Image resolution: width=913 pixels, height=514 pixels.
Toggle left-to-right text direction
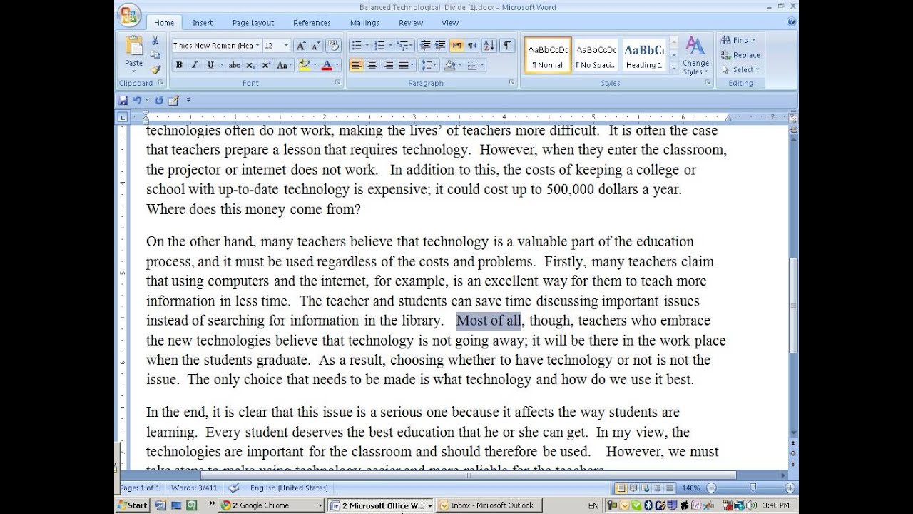(x=456, y=45)
